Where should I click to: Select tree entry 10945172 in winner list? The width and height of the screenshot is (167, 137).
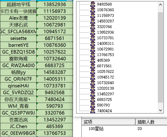tap(105, 77)
